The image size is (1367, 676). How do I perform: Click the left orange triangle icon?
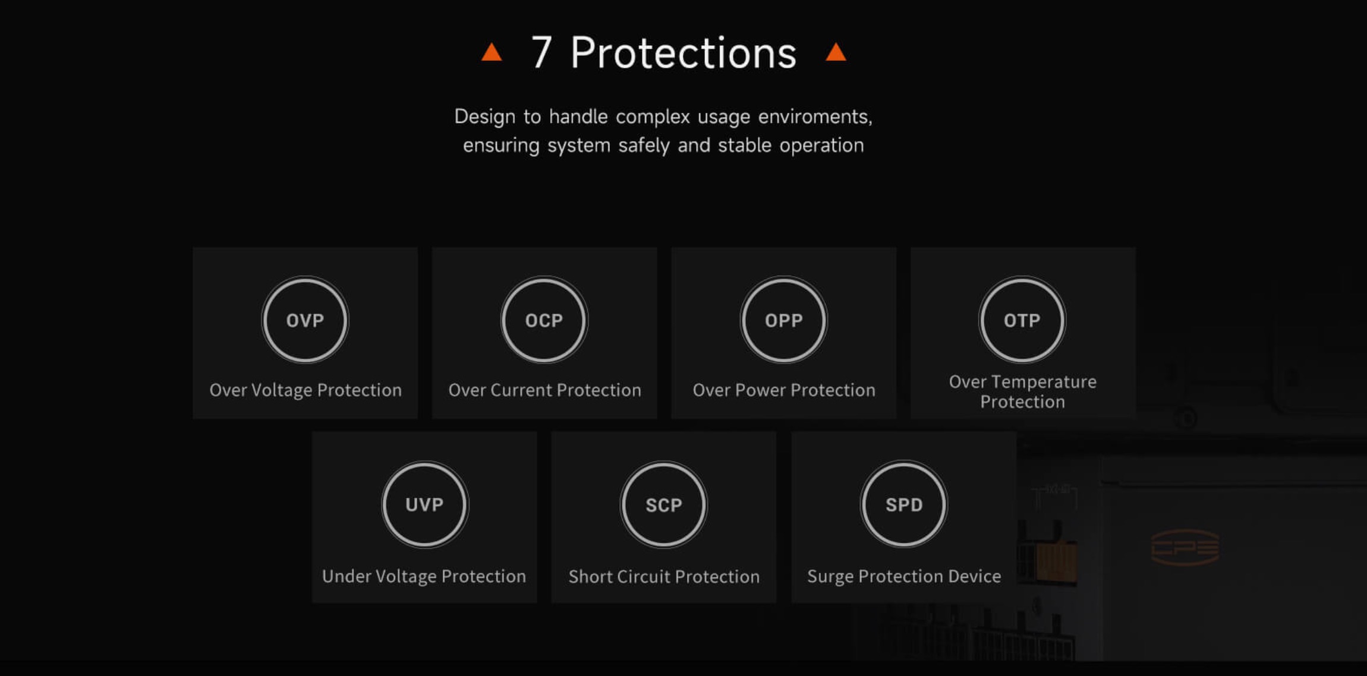(x=492, y=52)
